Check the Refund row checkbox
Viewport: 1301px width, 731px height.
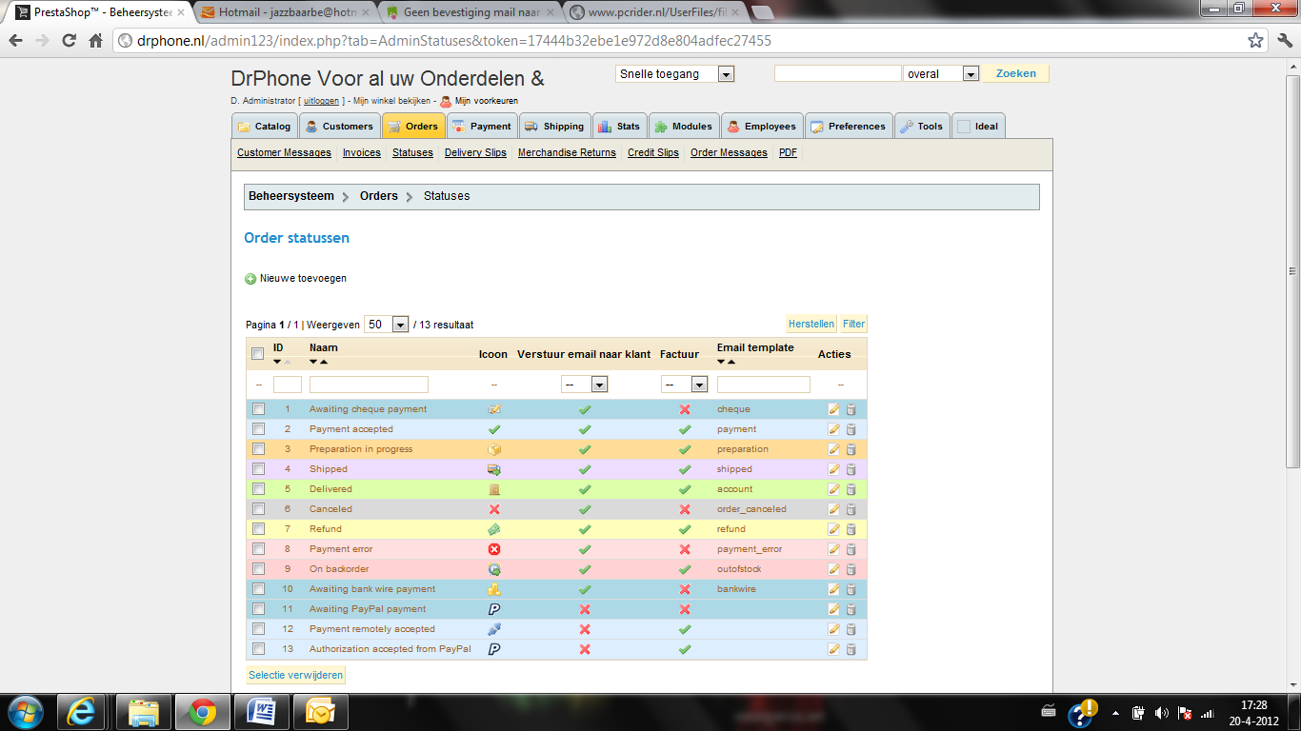[x=258, y=529]
